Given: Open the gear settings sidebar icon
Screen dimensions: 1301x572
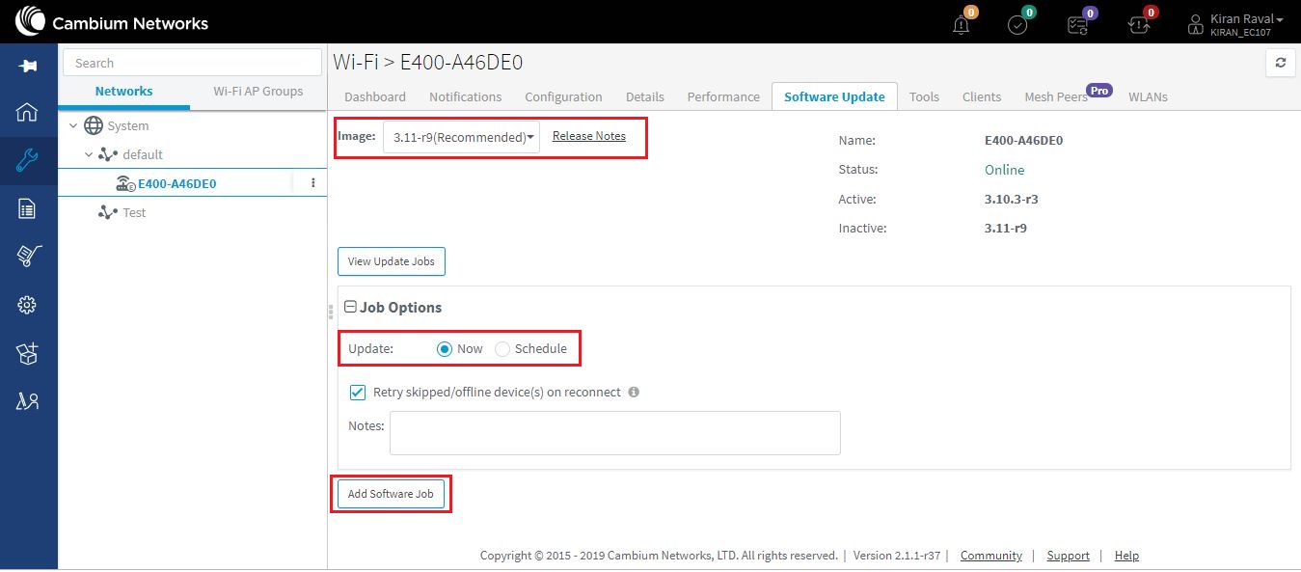Looking at the screenshot, I should tap(27, 305).
